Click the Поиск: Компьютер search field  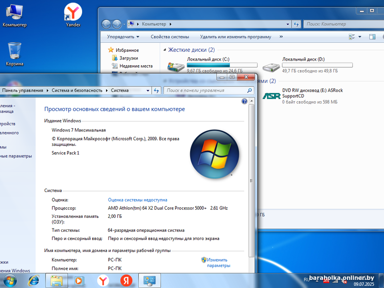343,24
